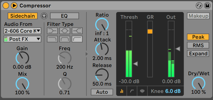213x100 pixels.
Task: Open the hot-swap preset icon
Action: [199, 6]
